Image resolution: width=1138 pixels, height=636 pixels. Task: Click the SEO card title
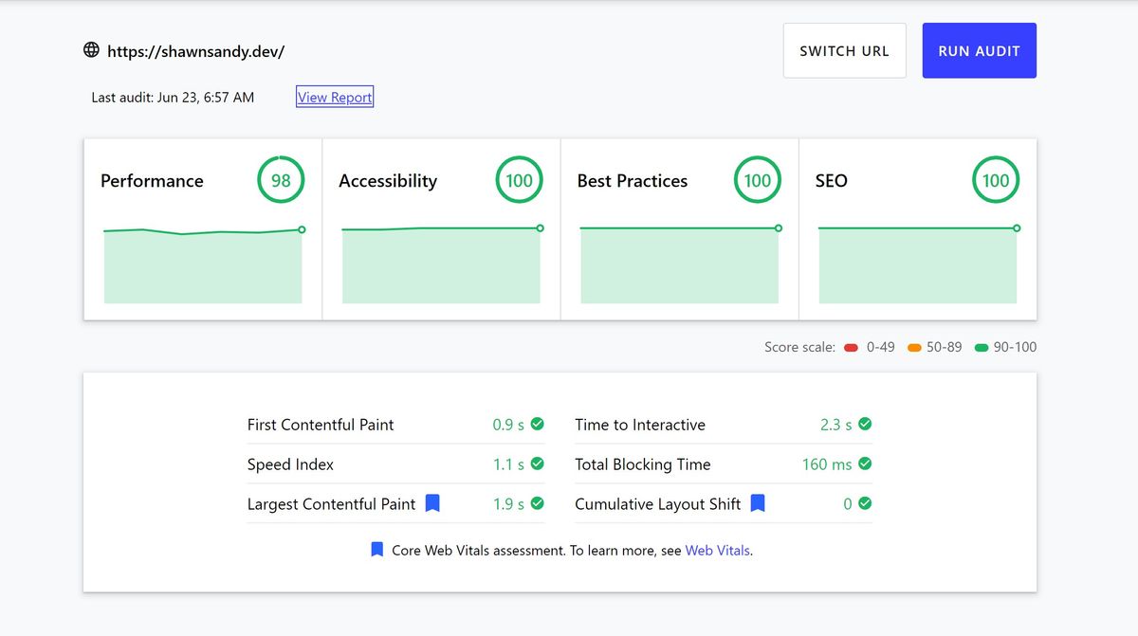coord(832,181)
